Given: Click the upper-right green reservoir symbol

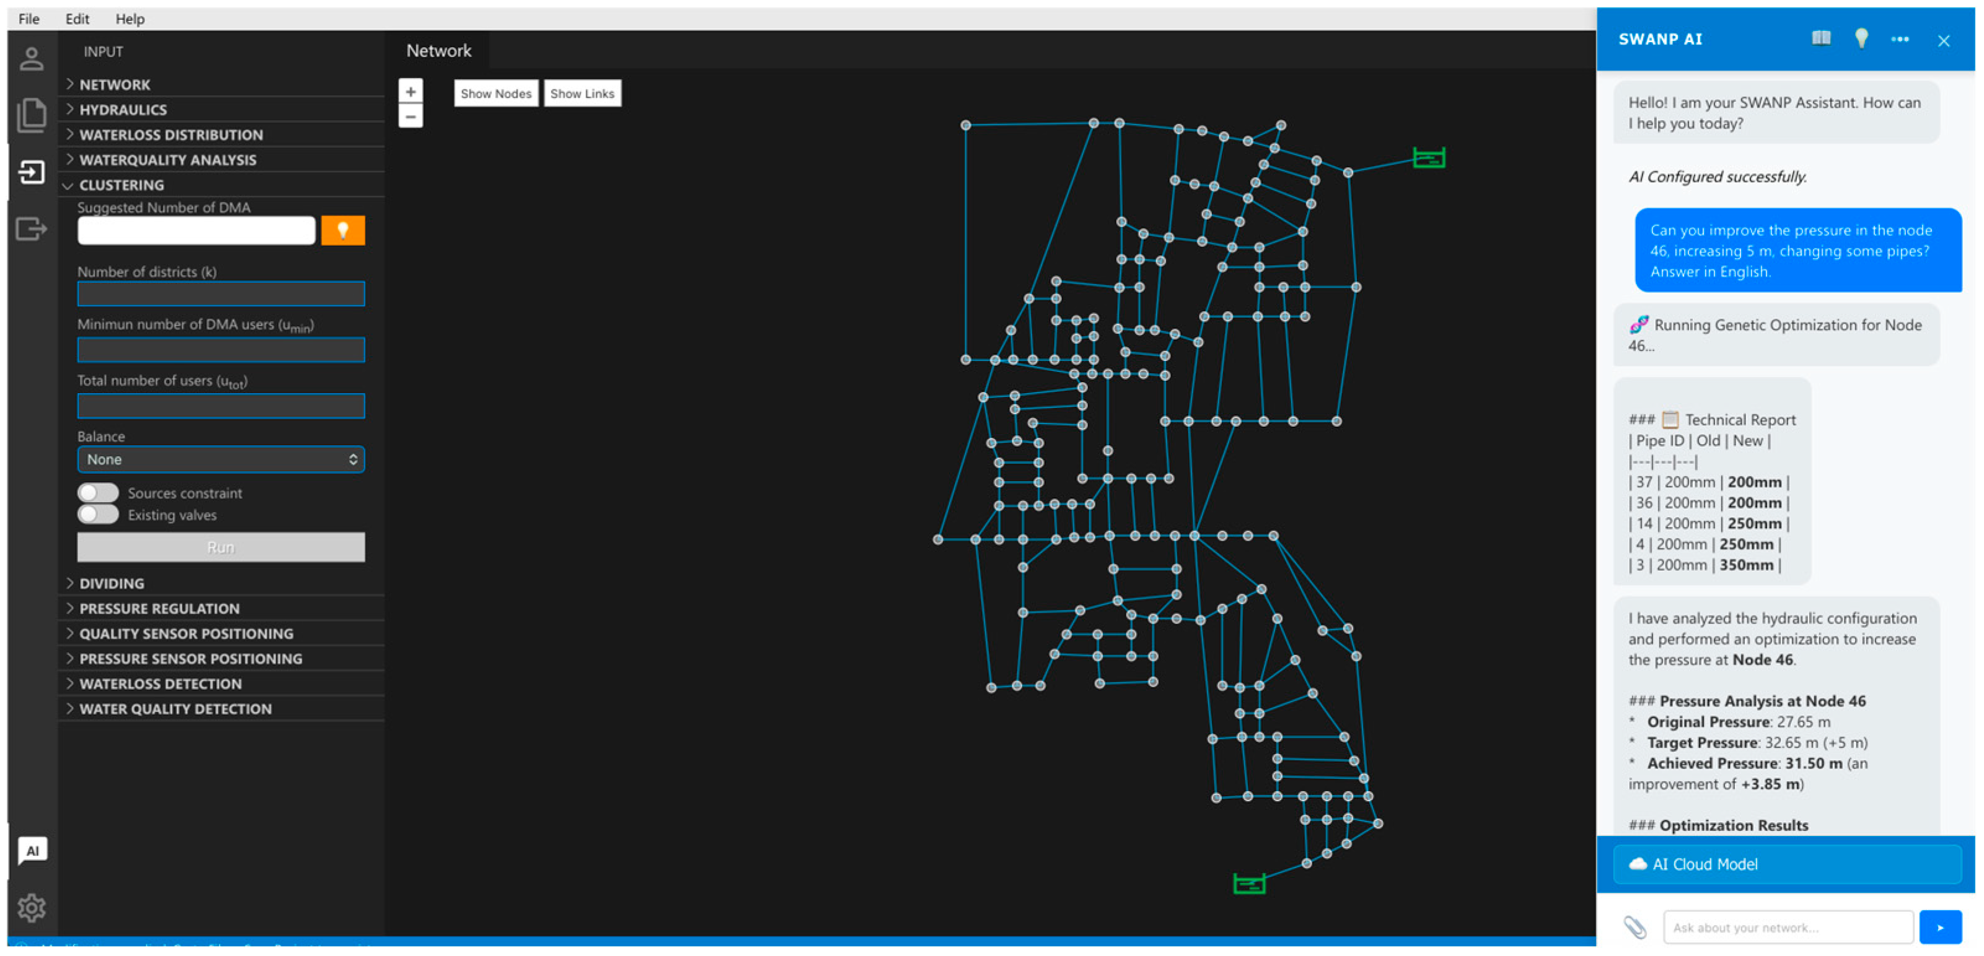Looking at the screenshot, I should [1429, 158].
